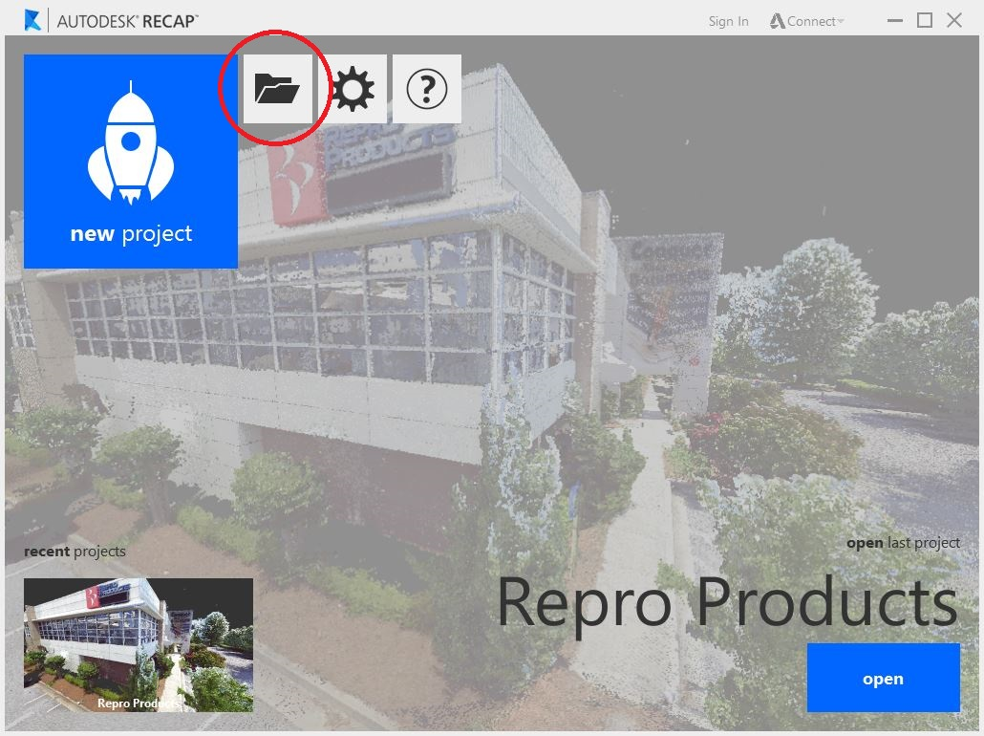Open the settings gear icon
984x736 pixels.
coord(353,89)
